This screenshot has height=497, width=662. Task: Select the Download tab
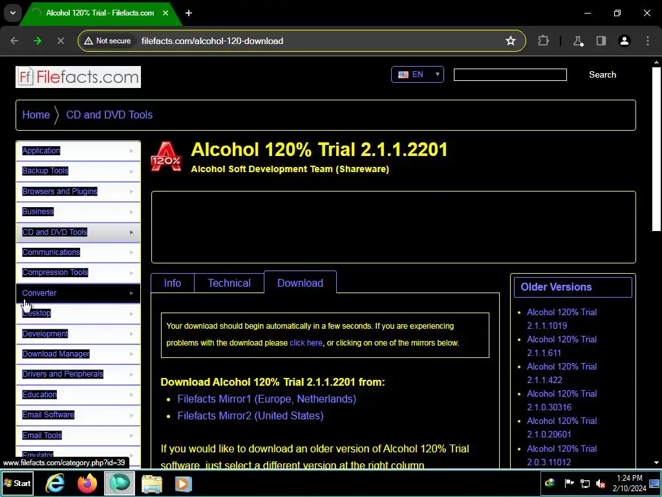[300, 282]
